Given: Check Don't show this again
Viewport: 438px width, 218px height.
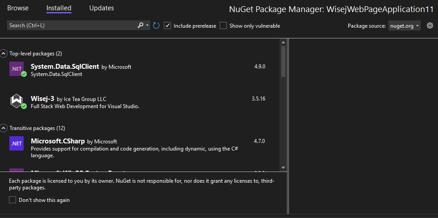Looking at the screenshot, I should click(13, 200).
